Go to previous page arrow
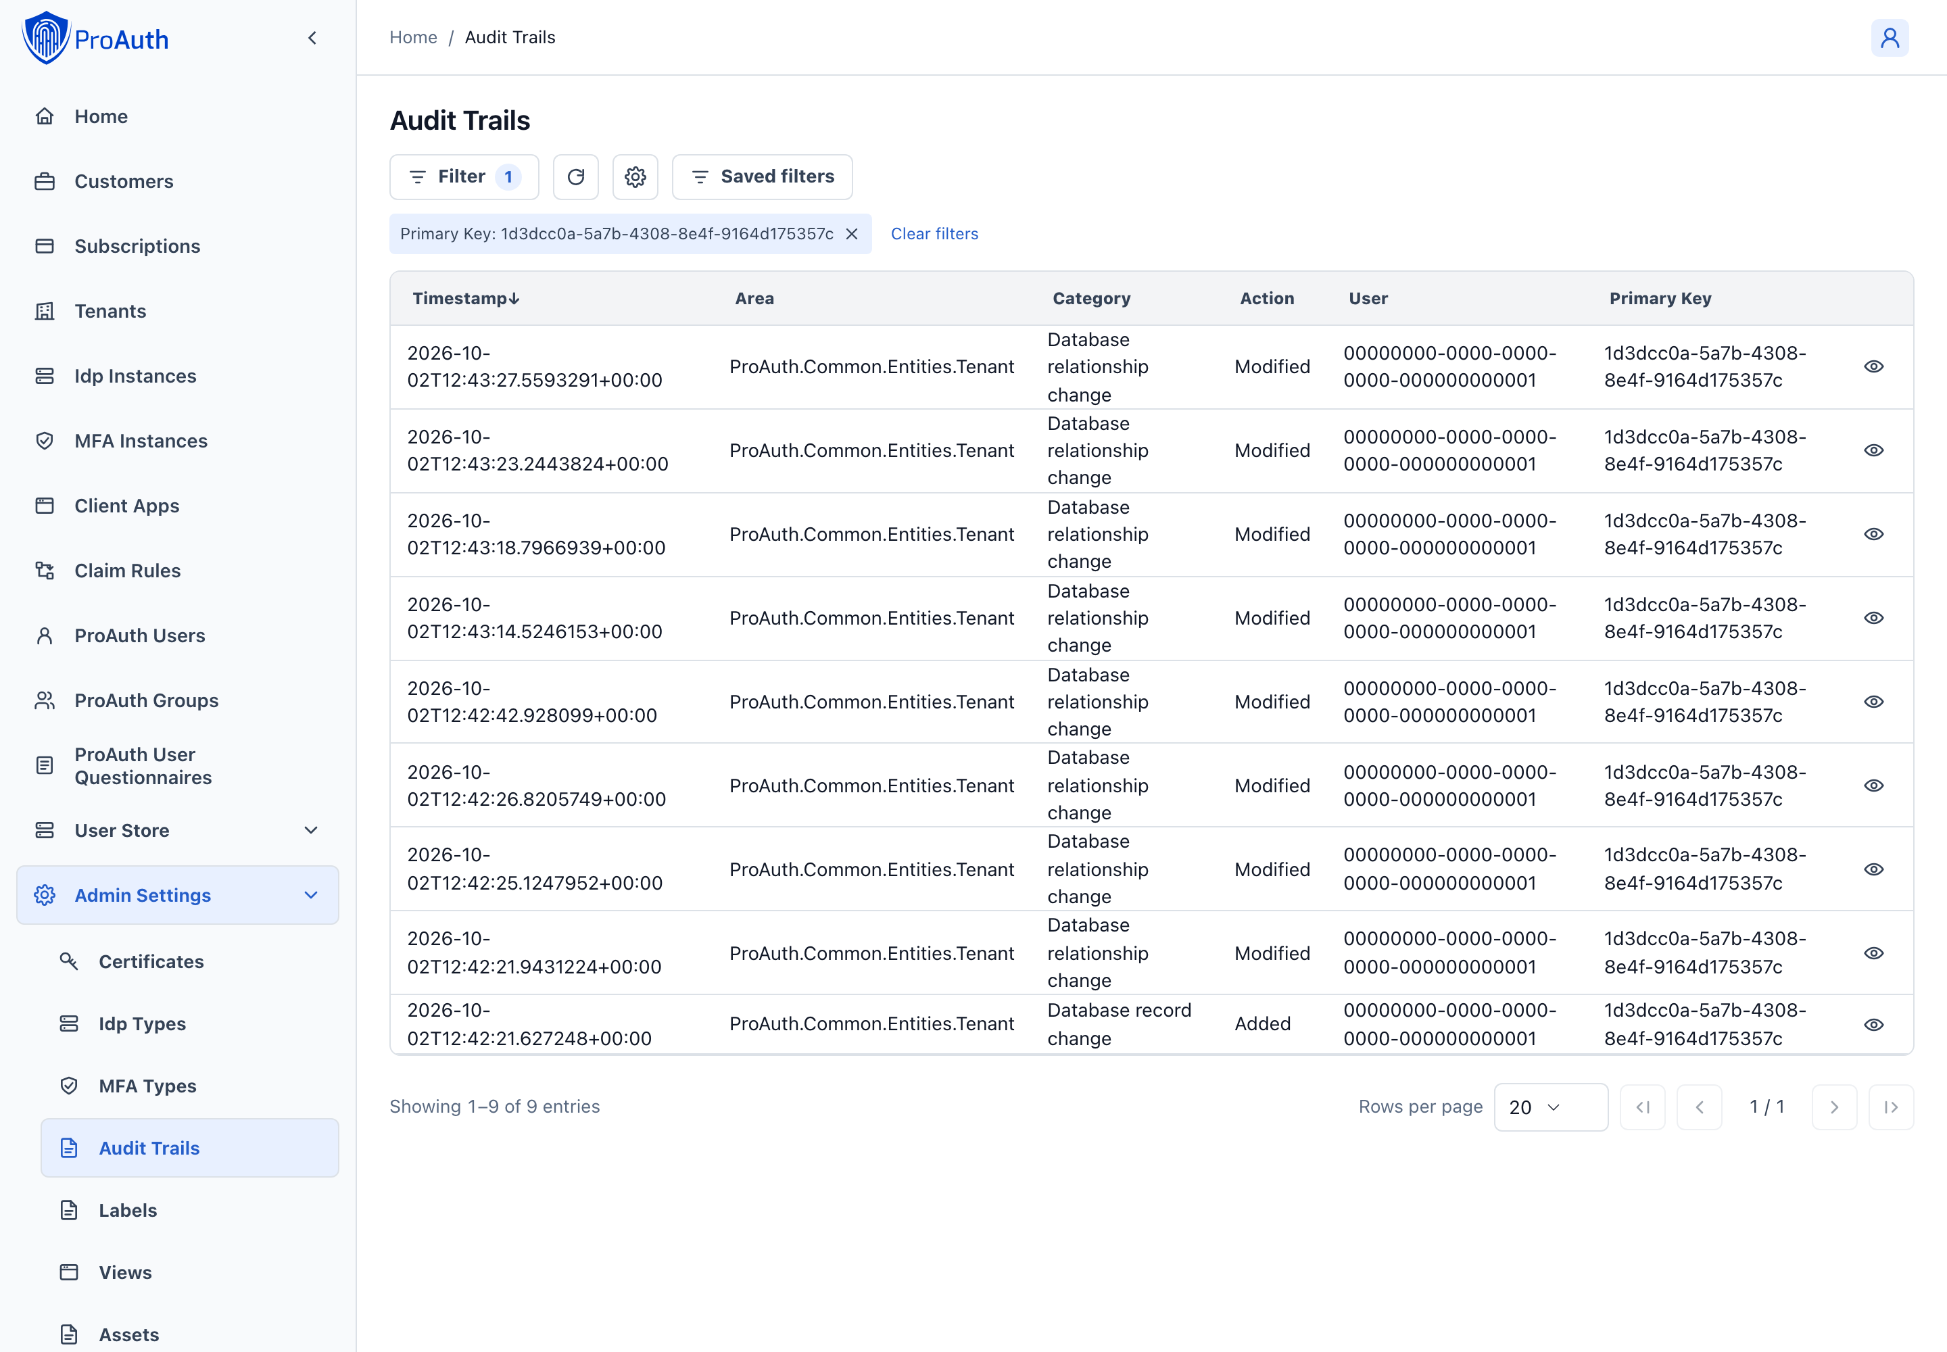Image resolution: width=1947 pixels, height=1352 pixels. 1700,1107
